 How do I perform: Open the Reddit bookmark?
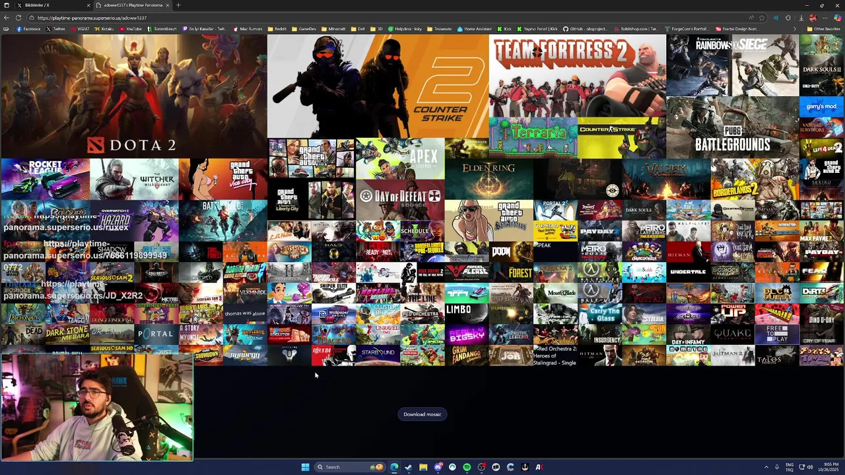point(277,29)
